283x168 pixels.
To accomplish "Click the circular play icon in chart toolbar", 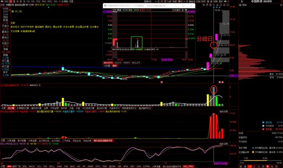I will click(210, 5).
